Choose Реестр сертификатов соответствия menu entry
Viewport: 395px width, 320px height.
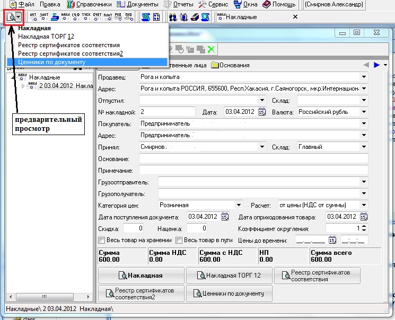coord(87,45)
